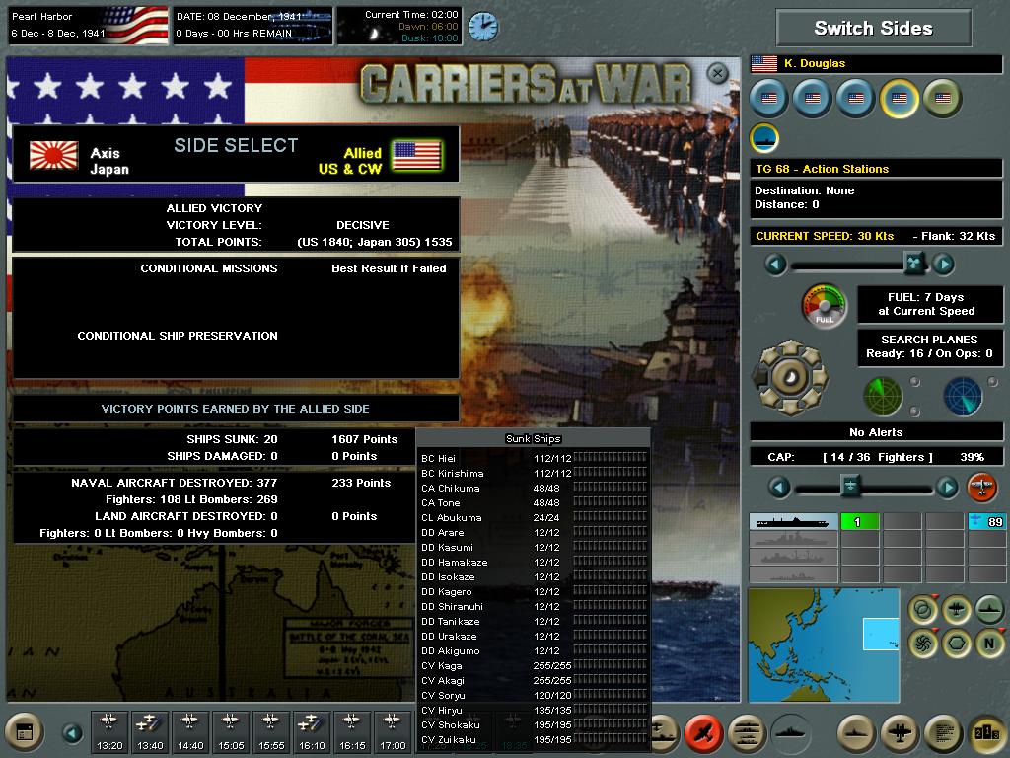Select the green US flag land base button

943,99
